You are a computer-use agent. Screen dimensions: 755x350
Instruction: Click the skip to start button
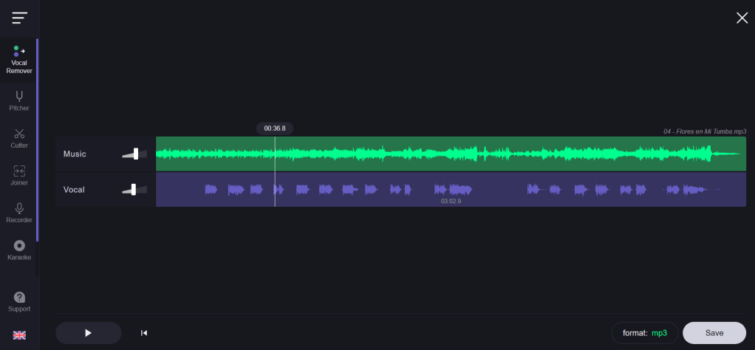(144, 333)
